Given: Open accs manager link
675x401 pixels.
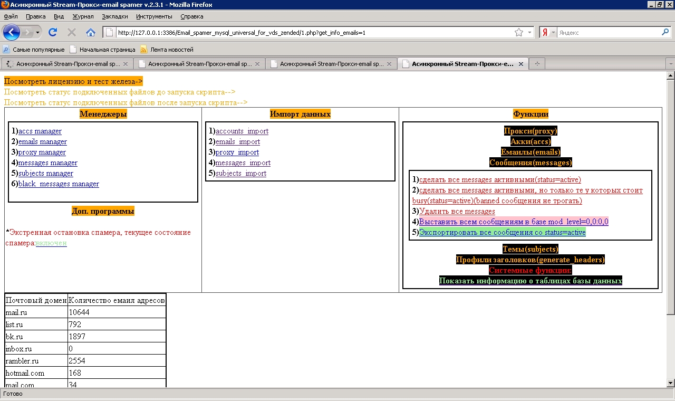Looking at the screenshot, I should point(40,131).
